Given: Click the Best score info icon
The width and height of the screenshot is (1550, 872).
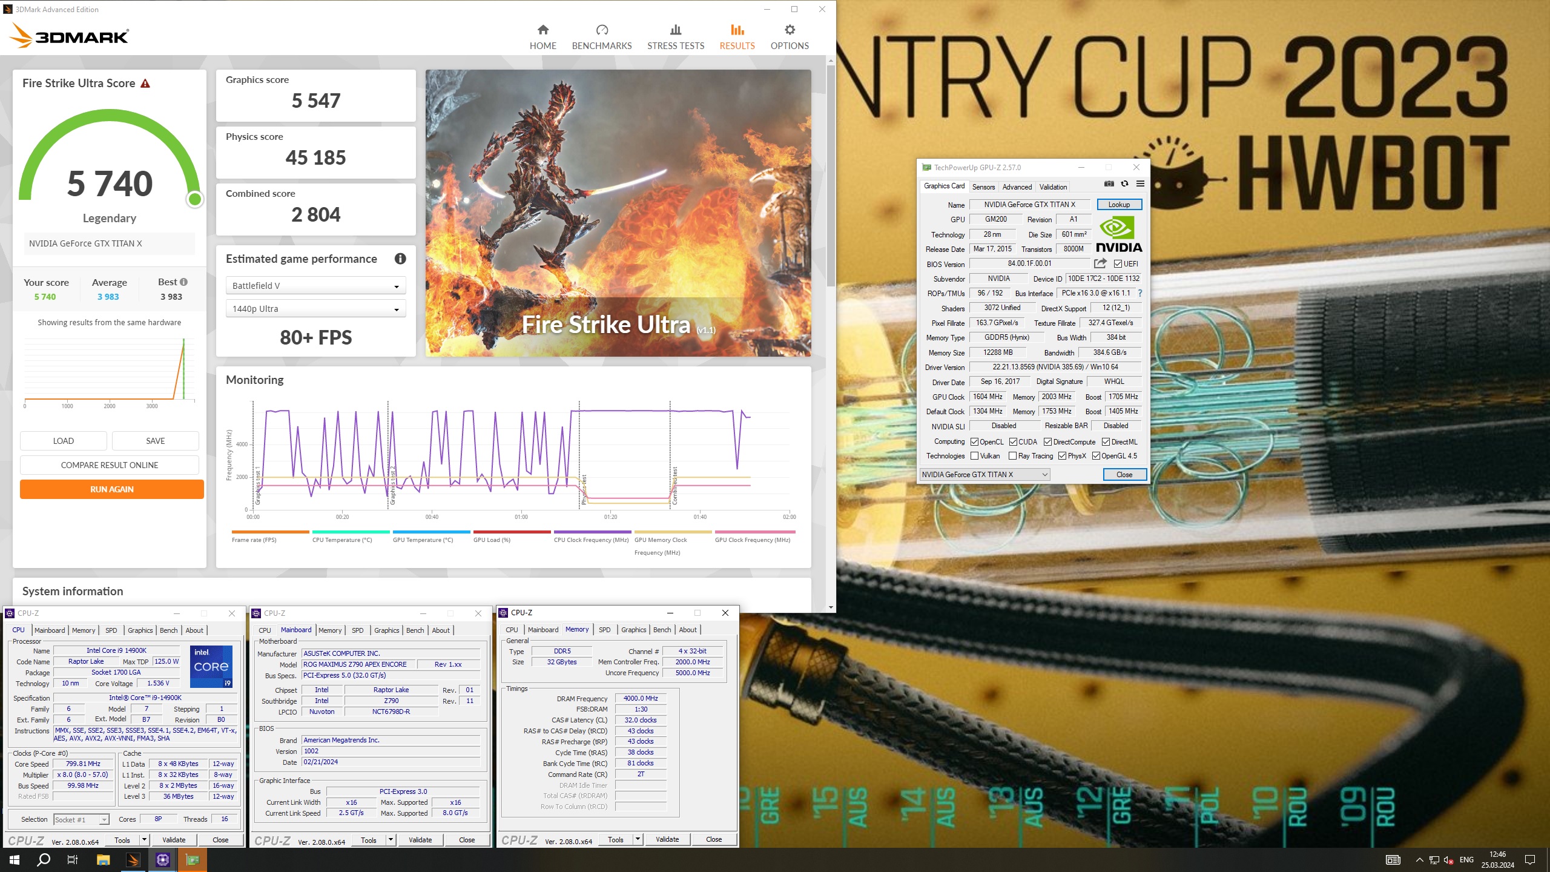Looking at the screenshot, I should (x=183, y=282).
